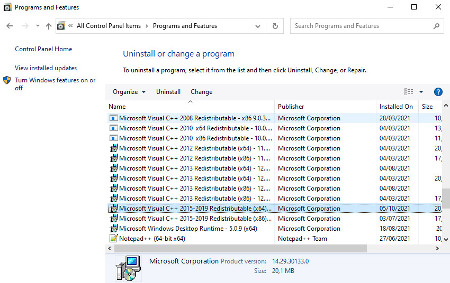Sort by the Publisher column header

[x=325, y=107]
